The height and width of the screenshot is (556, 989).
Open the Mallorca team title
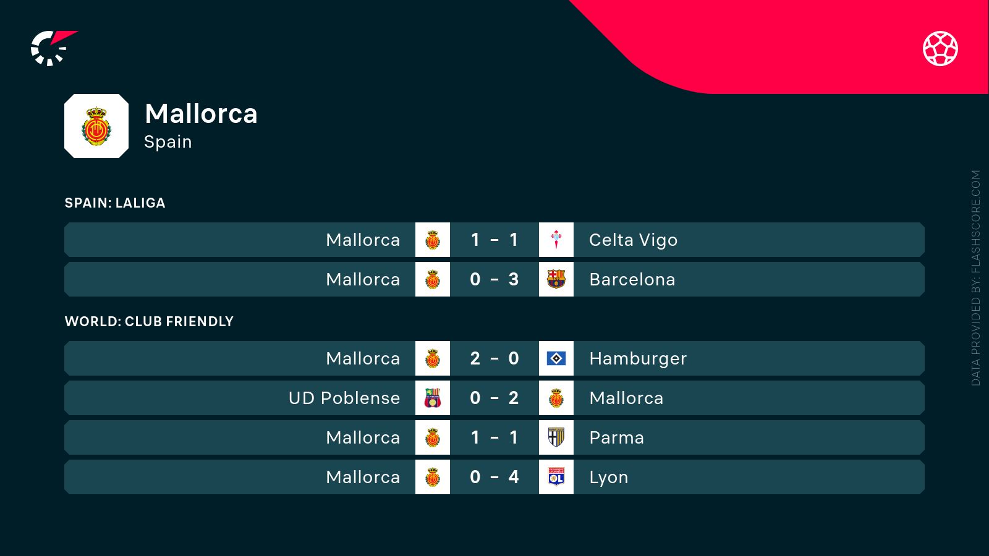[x=201, y=114]
